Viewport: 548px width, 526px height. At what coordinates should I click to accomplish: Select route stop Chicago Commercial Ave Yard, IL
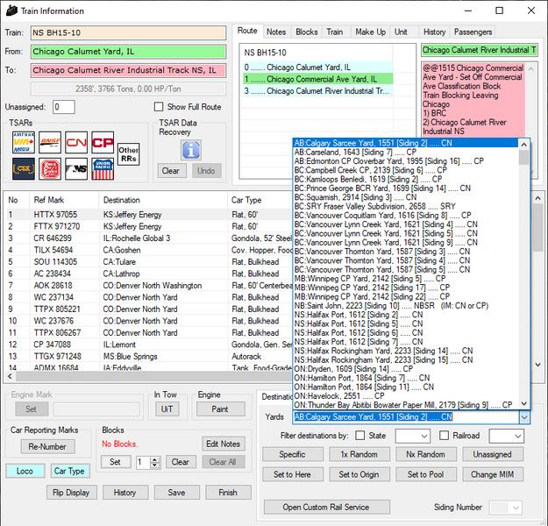click(317, 79)
